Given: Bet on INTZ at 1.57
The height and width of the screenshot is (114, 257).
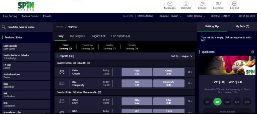Looking at the screenshot, I should tap(137, 101).
